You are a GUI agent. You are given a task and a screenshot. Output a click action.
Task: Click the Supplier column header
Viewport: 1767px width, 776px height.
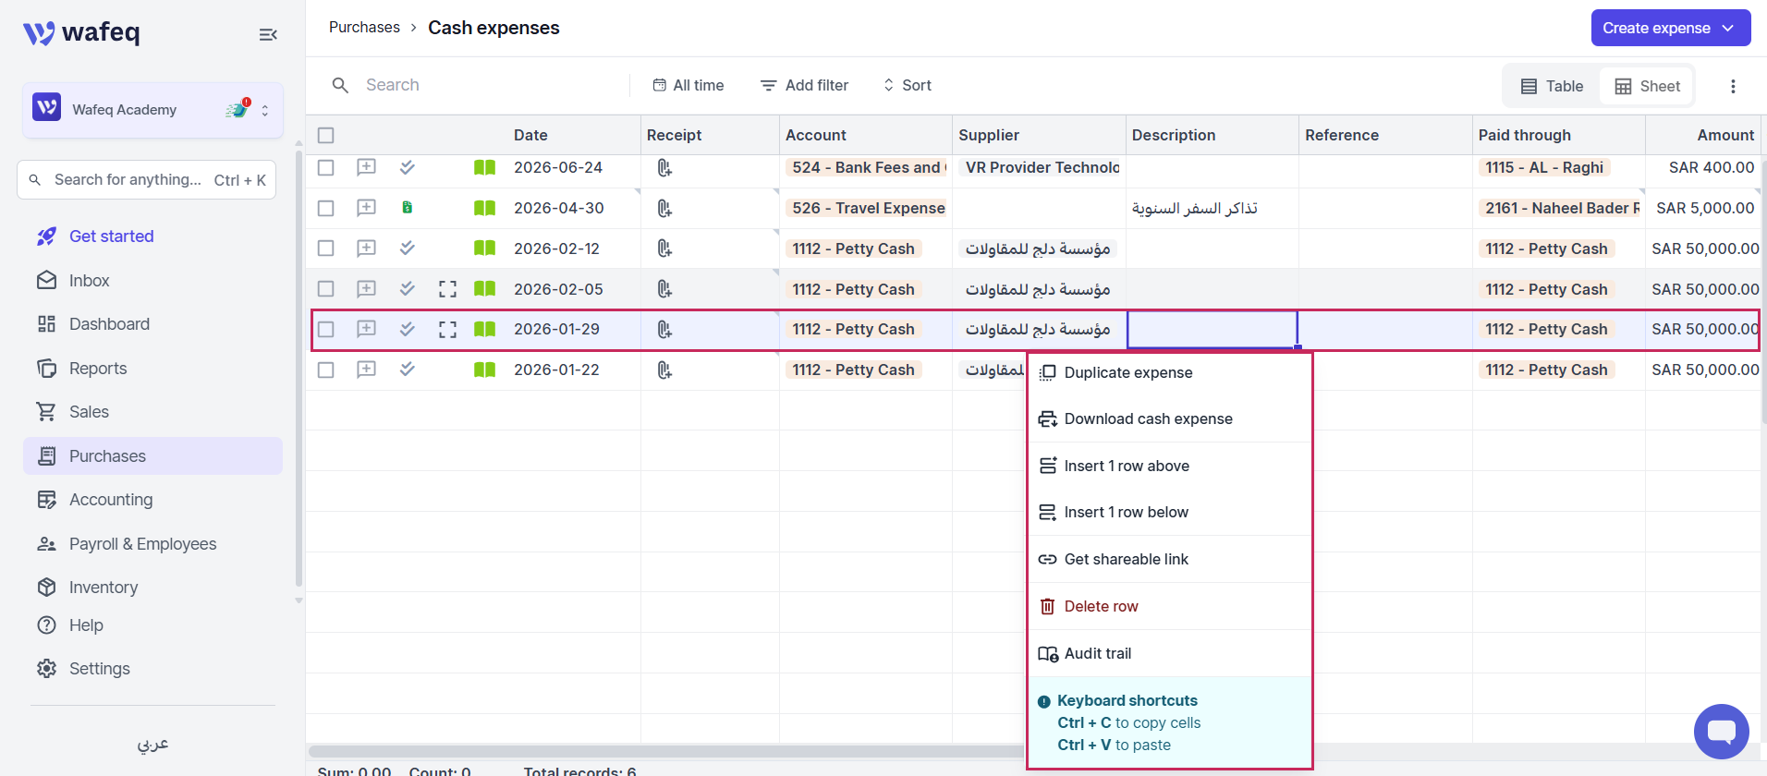click(x=989, y=135)
